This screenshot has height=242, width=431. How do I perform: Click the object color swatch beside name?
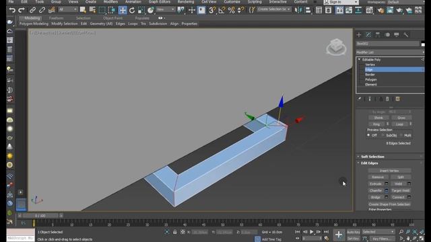423,44
